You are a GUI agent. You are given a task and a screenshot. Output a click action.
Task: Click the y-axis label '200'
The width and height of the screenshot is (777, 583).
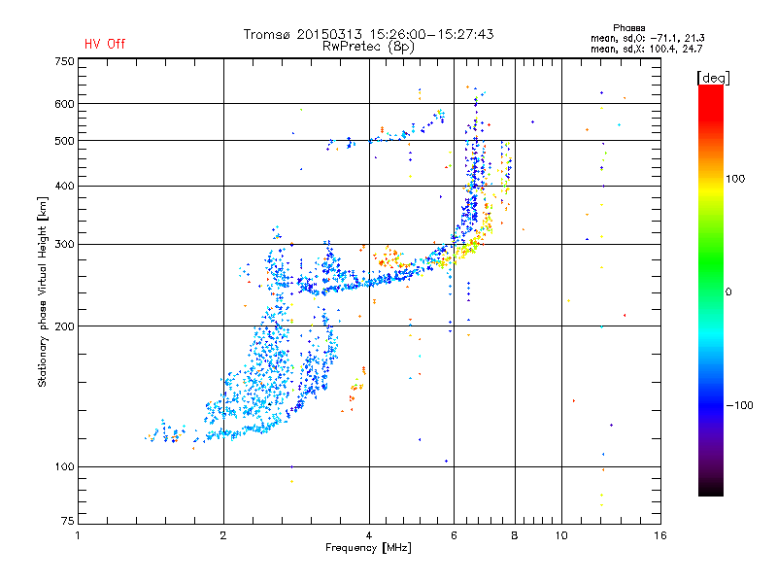[x=64, y=326]
